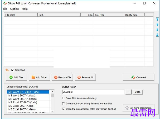The width and height of the screenshot is (160, 121).
Task: Click Add Files button
Action: 16,77
